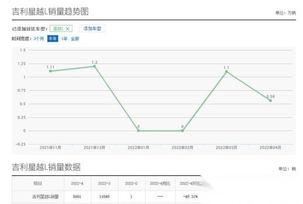This screenshot has width=303, height=204.
Task: Click the 2022年01月 axis label
Action: coord(139,148)
